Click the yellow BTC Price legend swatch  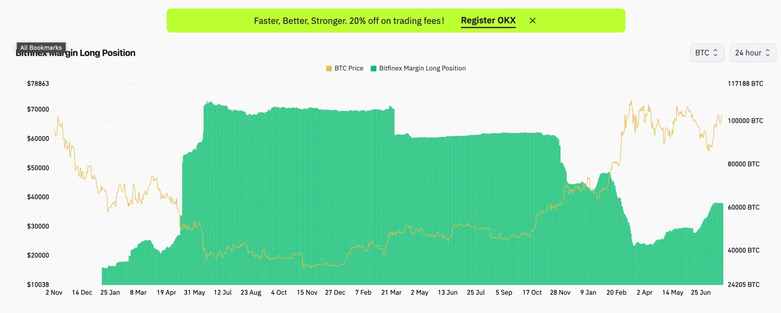[x=329, y=69]
